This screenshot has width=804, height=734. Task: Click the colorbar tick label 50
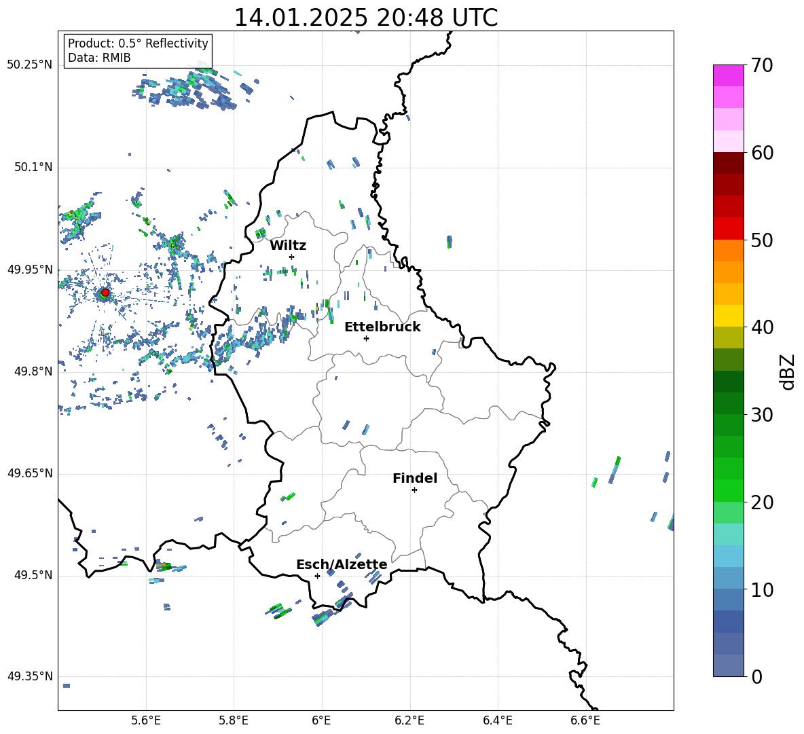click(762, 240)
